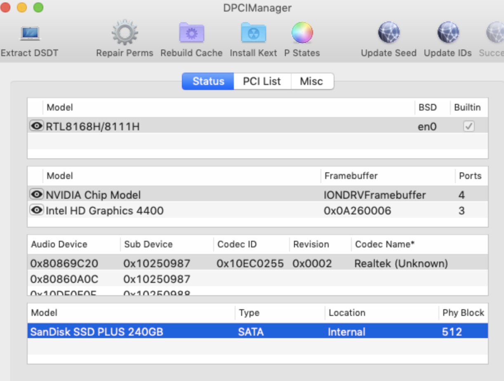Screen dimensions: 504x381
Task: Switch to the PCI List tab
Action: tap(262, 81)
